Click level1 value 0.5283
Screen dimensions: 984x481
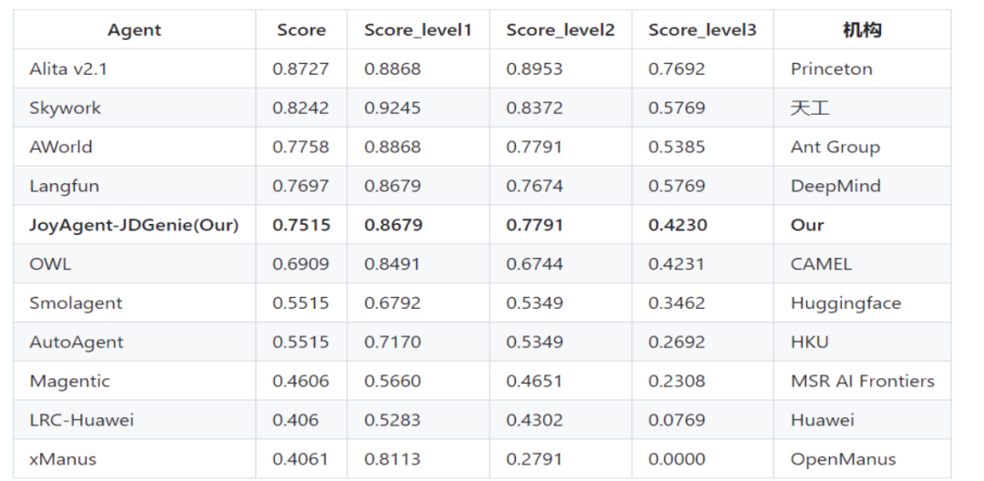[x=392, y=420]
